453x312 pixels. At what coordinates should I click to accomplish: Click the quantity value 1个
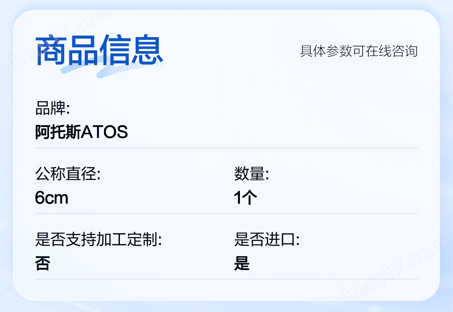(x=245, y=198)
